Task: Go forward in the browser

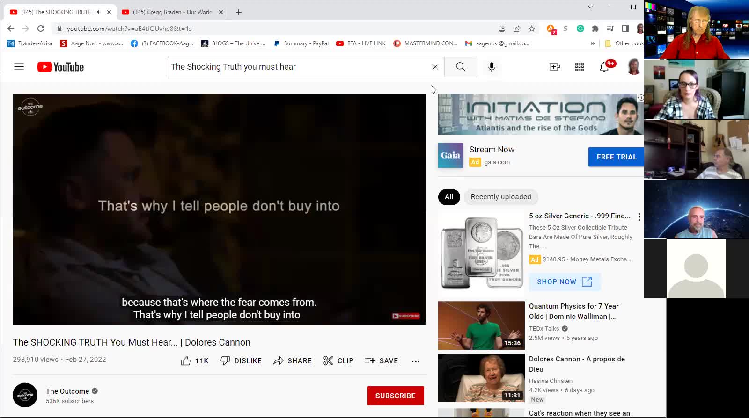Action: (x=26, y=29)
